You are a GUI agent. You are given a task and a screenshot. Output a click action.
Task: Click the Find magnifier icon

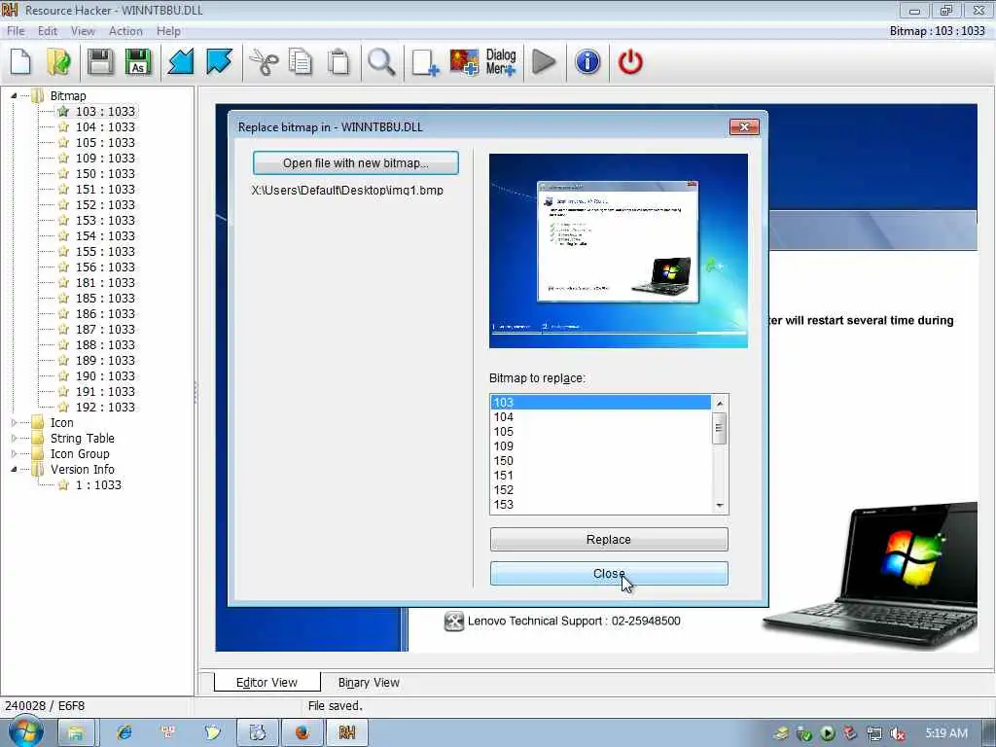click(381, 62)
